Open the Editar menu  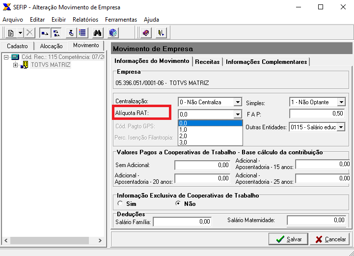37,20
